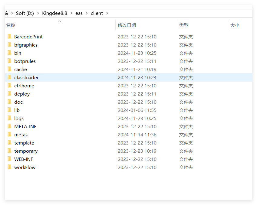Viewport: 257px width, 205px height.
Task: Select the META-INF folder name
Action: pyautogui.click(x=25, y=127)
